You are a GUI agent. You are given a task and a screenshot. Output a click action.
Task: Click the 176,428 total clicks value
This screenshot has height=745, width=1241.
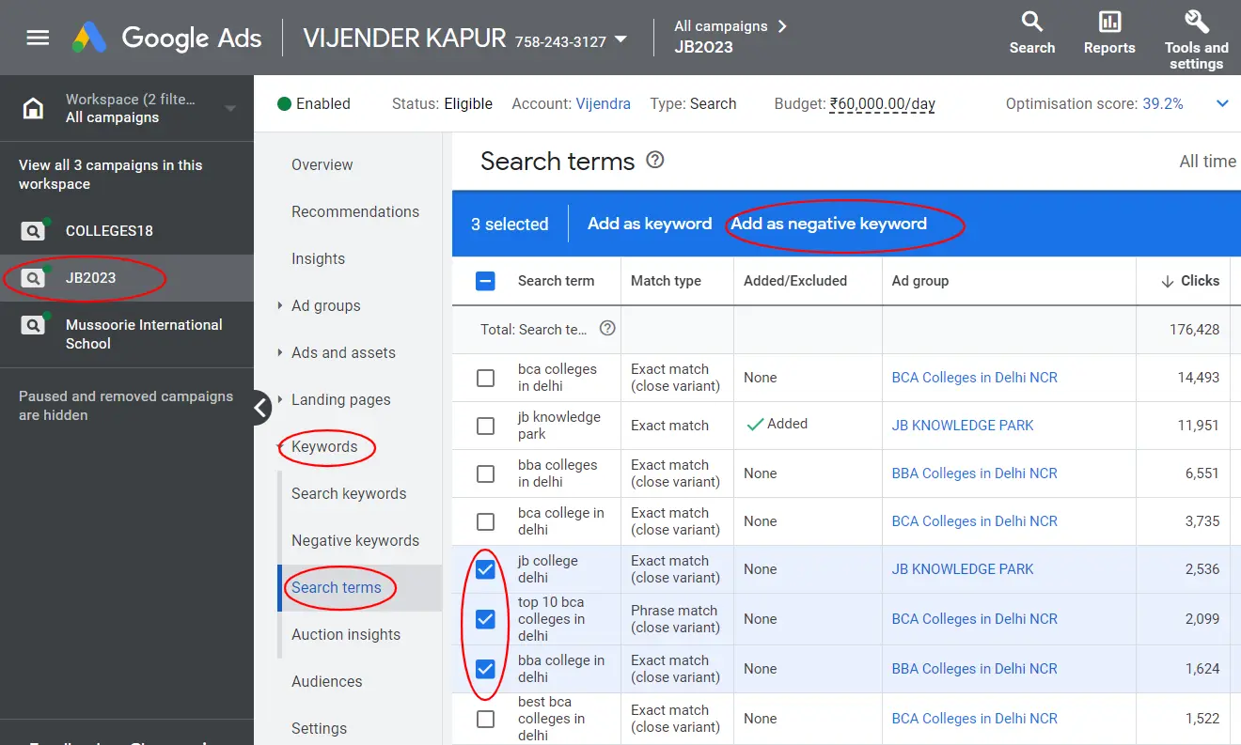point(1193,330)
